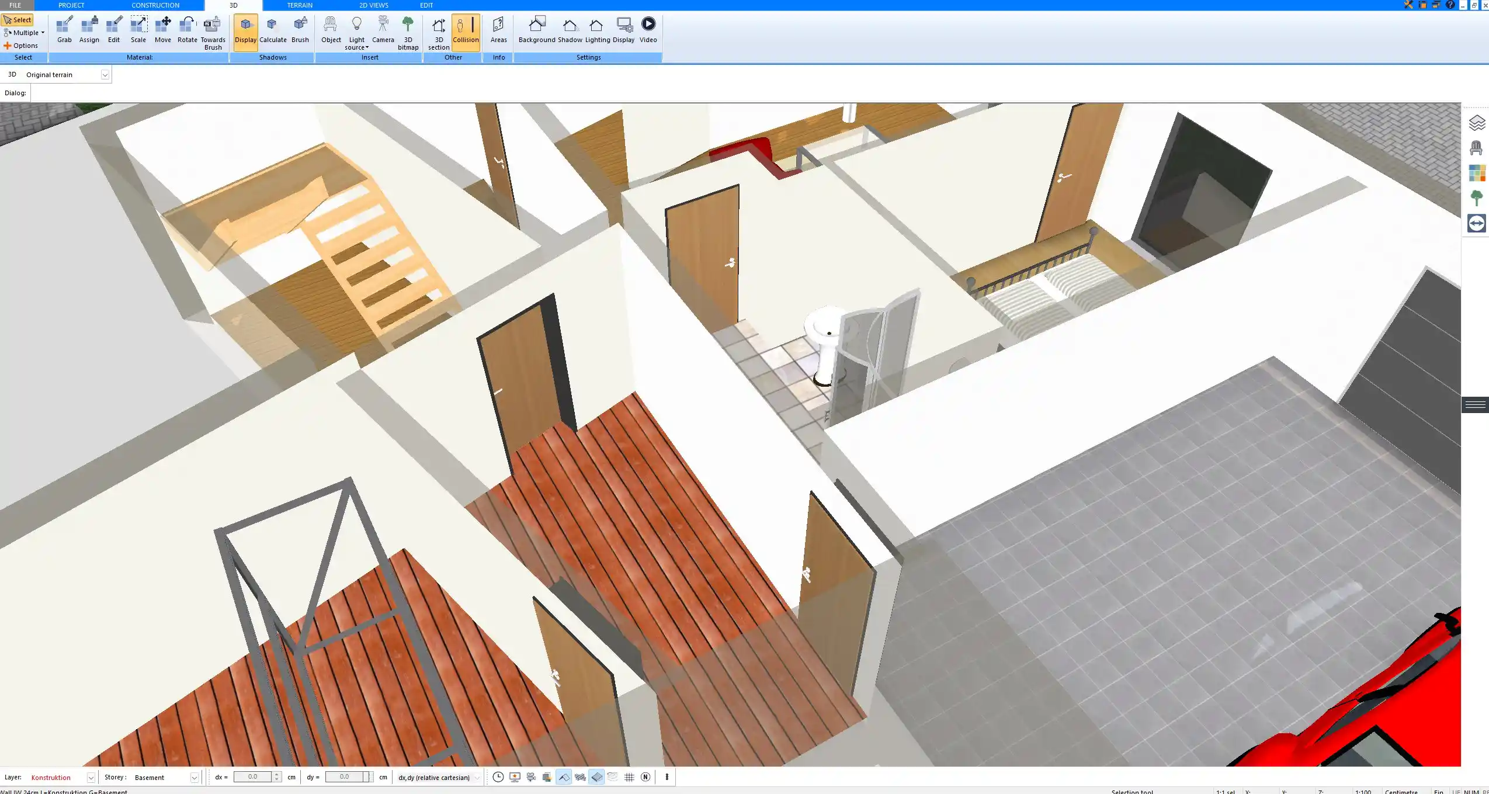Viewport: 1489px width, 794px height.
Task: Open the help question mark icon
Action: pos(1450,5)
